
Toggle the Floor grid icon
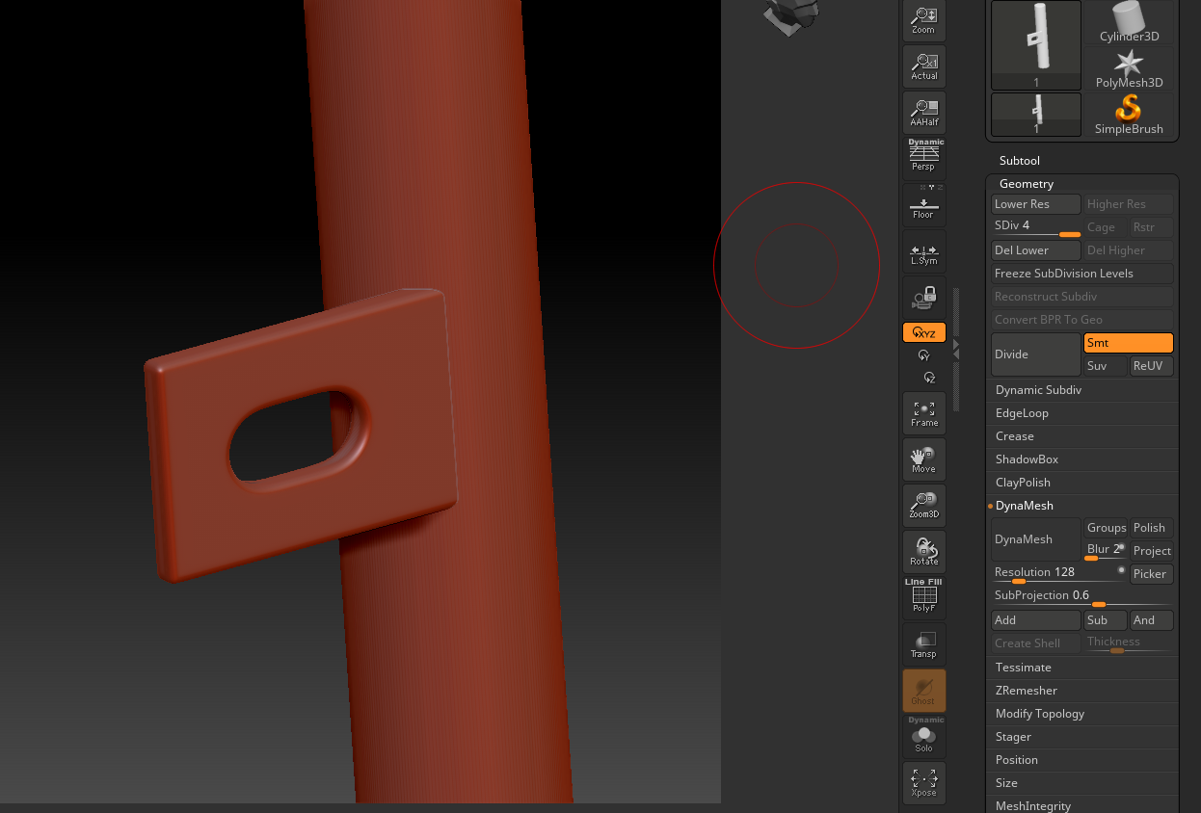[x=923, y=203]
